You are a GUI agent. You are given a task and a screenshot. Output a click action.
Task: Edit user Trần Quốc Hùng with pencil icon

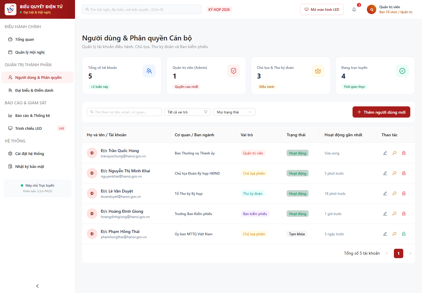[x=385, y=153]
